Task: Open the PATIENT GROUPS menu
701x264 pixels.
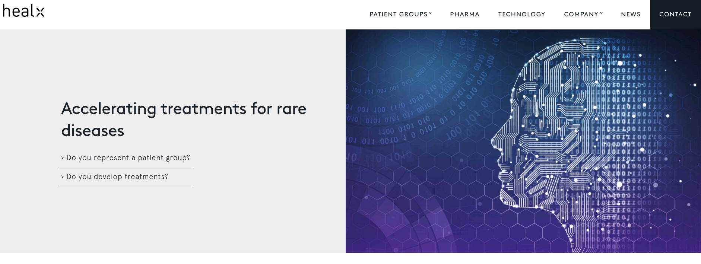Action: 398,14
